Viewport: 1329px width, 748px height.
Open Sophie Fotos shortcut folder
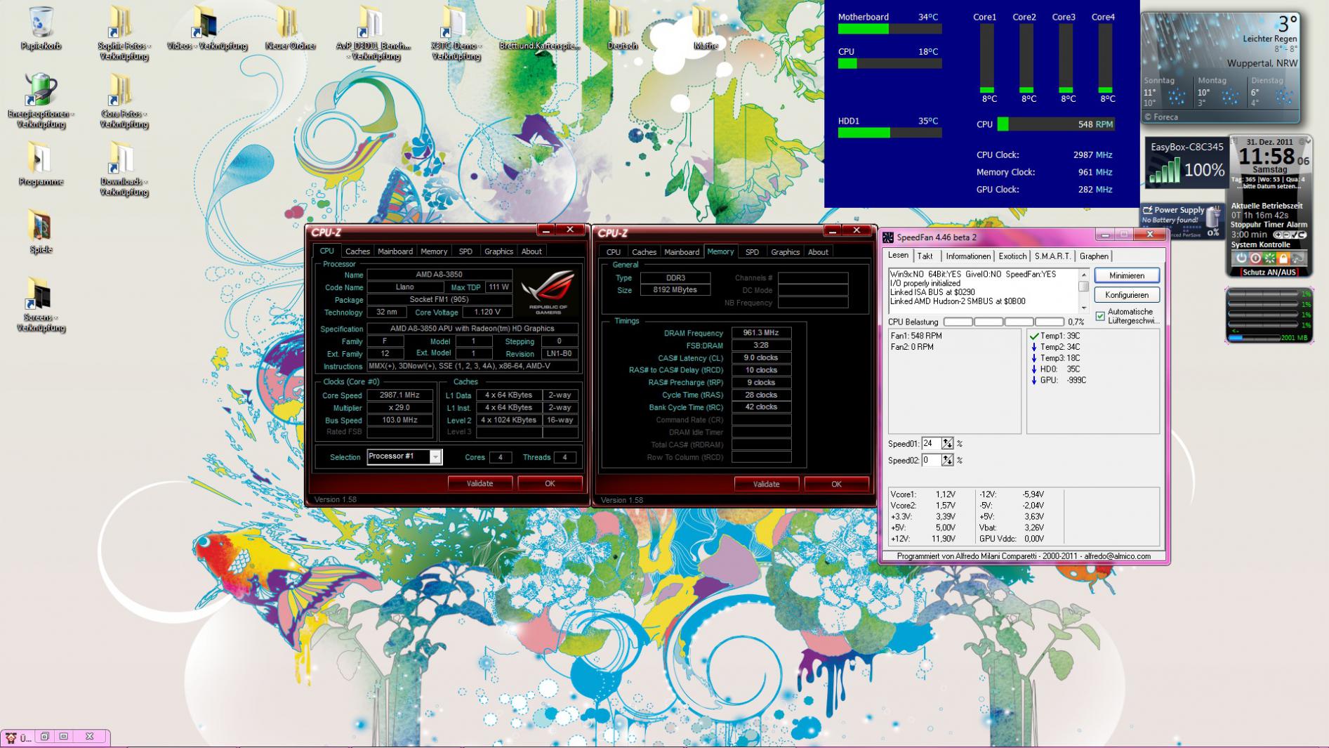click(x=124, y=32)
